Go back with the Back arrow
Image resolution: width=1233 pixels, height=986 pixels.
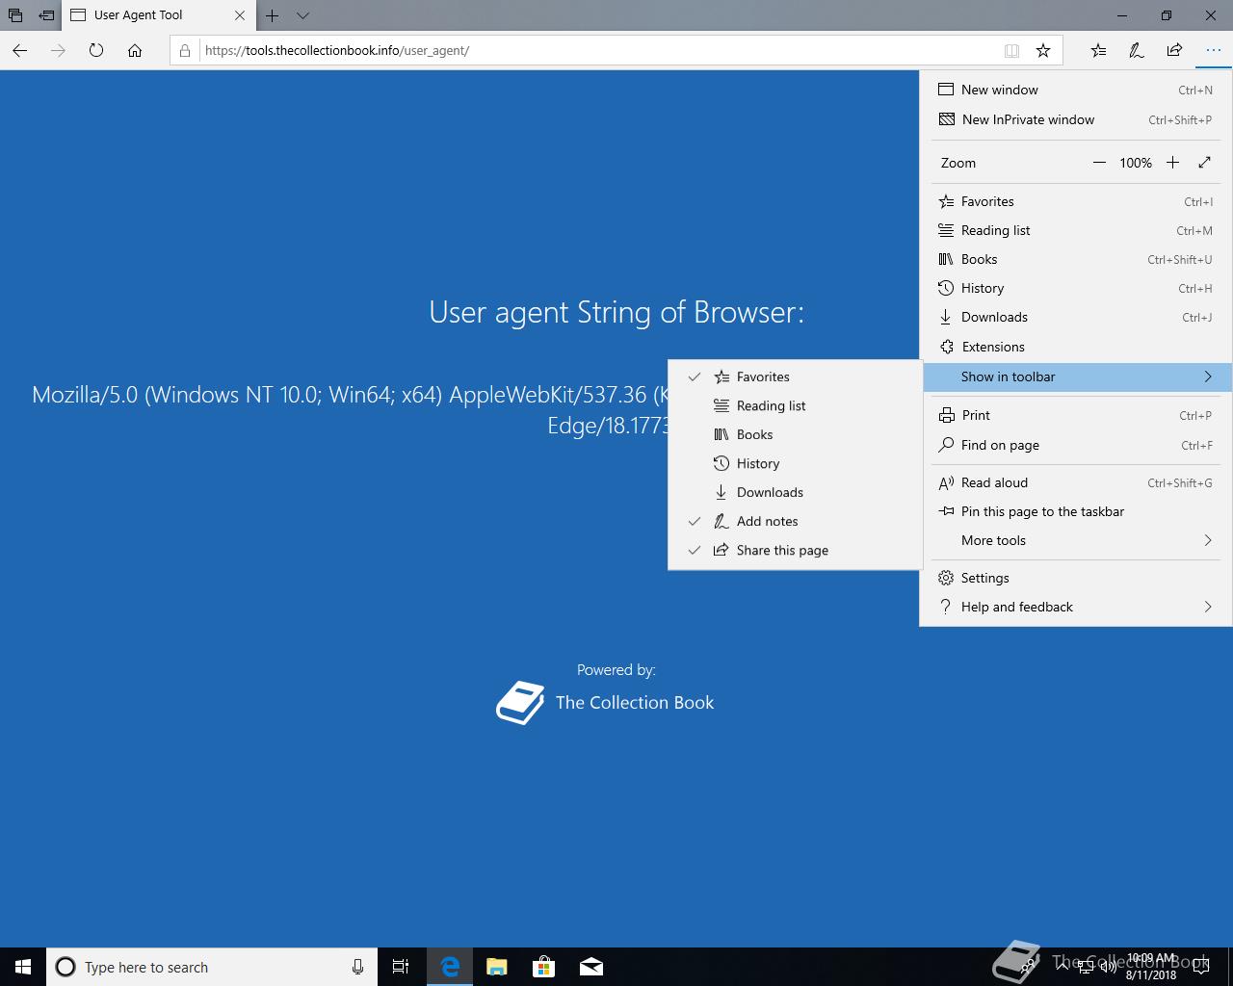[x=20, y=50]
